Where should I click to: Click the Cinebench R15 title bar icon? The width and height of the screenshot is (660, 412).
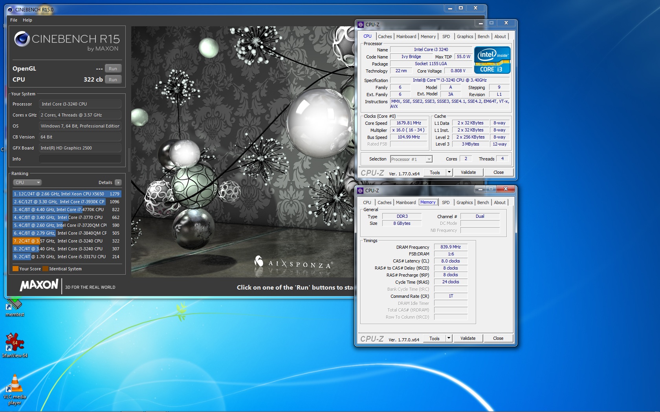[10, 9]
